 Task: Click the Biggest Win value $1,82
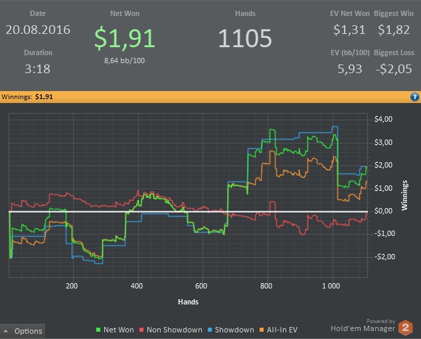pos(394,30)
